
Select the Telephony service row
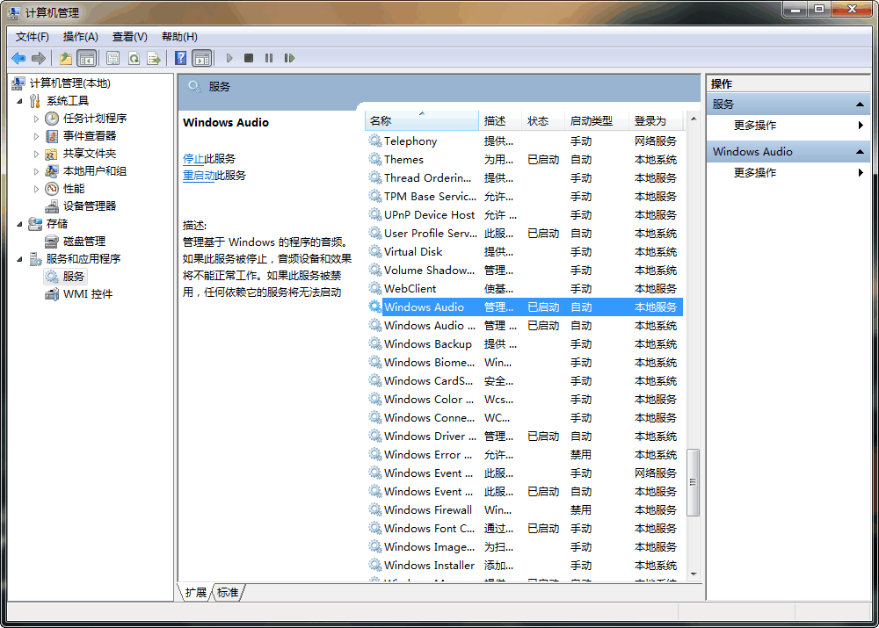click(524, 141)
